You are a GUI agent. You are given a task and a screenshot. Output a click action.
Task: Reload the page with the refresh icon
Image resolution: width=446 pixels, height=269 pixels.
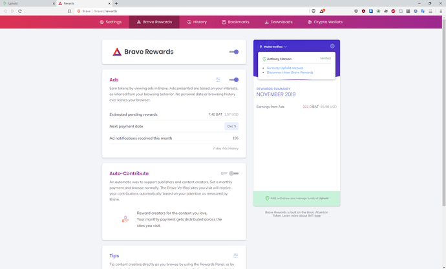pos(20,11)
